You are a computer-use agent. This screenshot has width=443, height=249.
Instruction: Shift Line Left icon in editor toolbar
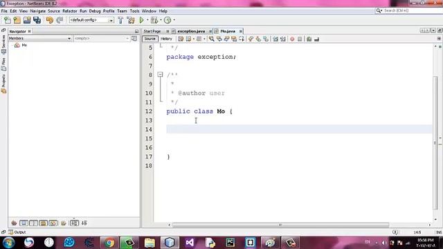pos(275,39)
